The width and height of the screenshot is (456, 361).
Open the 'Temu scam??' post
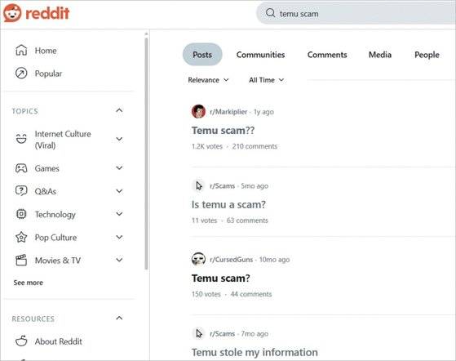pyautogui.click(x=223, y=131)
